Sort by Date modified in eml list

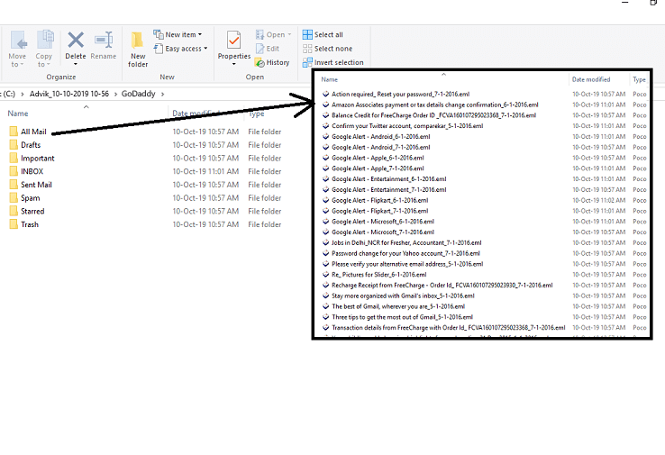point(591,79)
